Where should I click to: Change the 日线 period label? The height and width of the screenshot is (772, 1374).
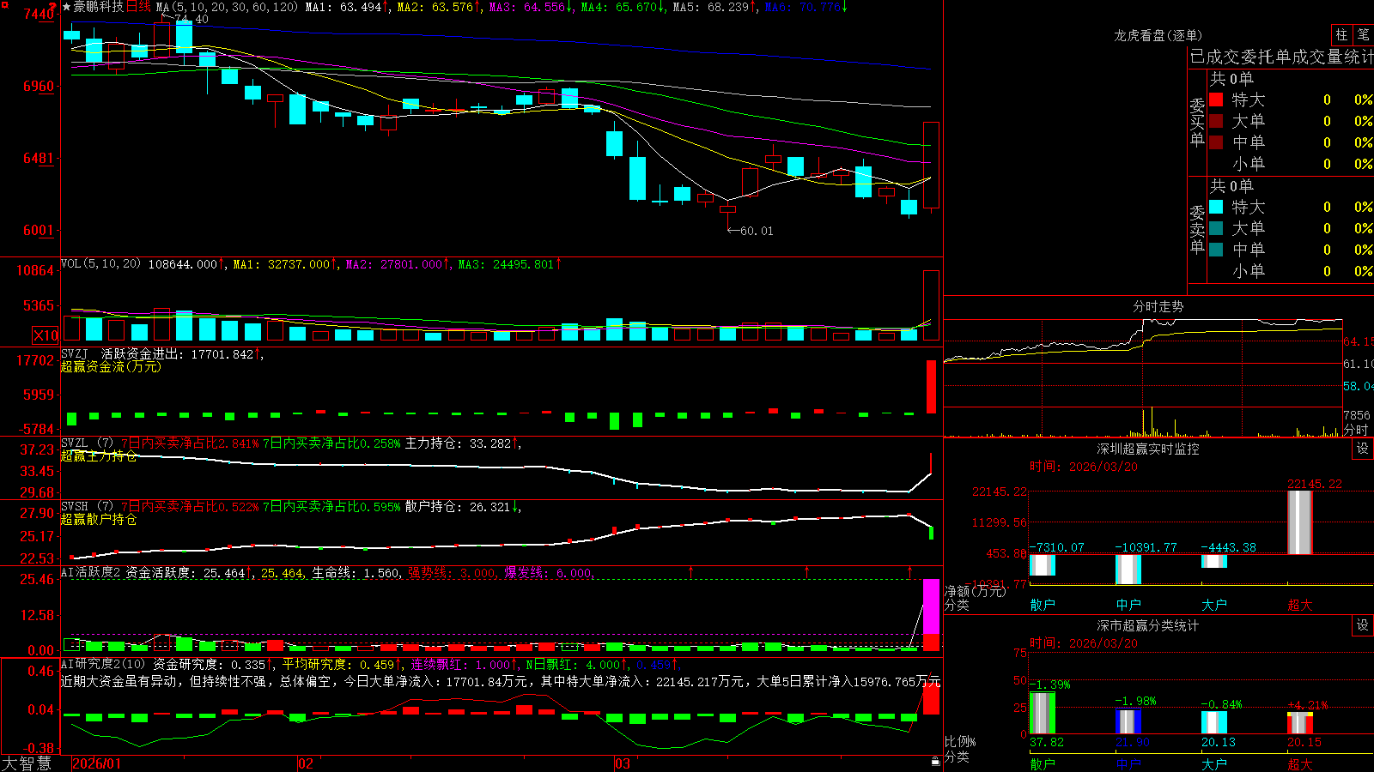138,7
